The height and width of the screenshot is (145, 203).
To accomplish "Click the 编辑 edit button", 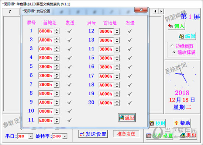I will pyautogui.click(x=187, y=36).
